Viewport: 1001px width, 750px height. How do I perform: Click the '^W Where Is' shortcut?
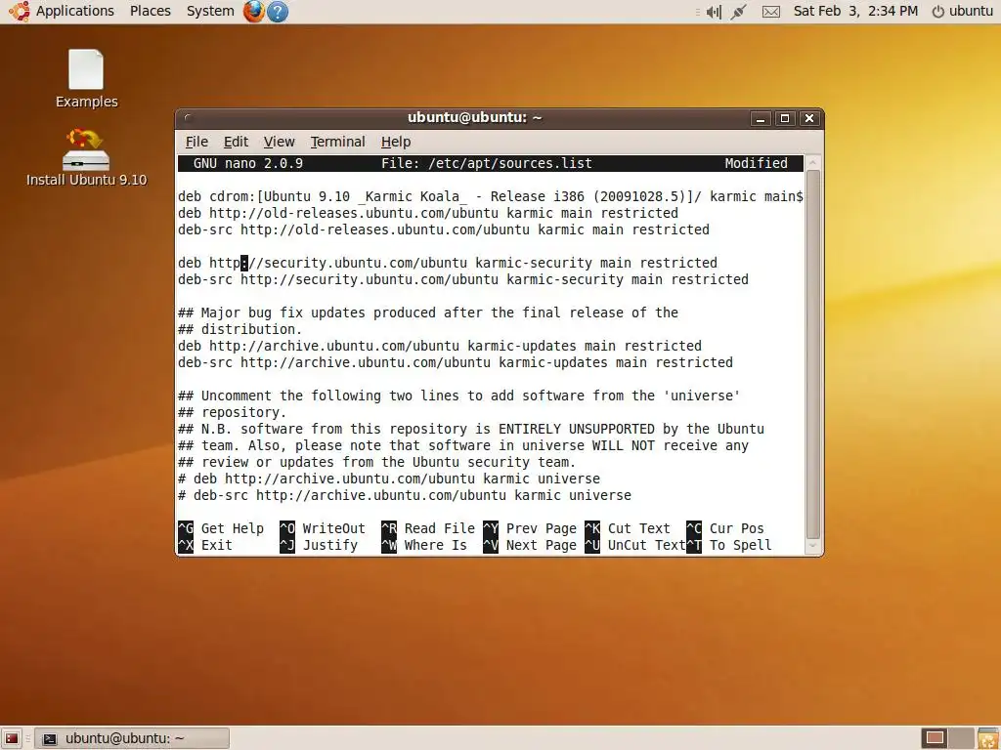[424, 545]
